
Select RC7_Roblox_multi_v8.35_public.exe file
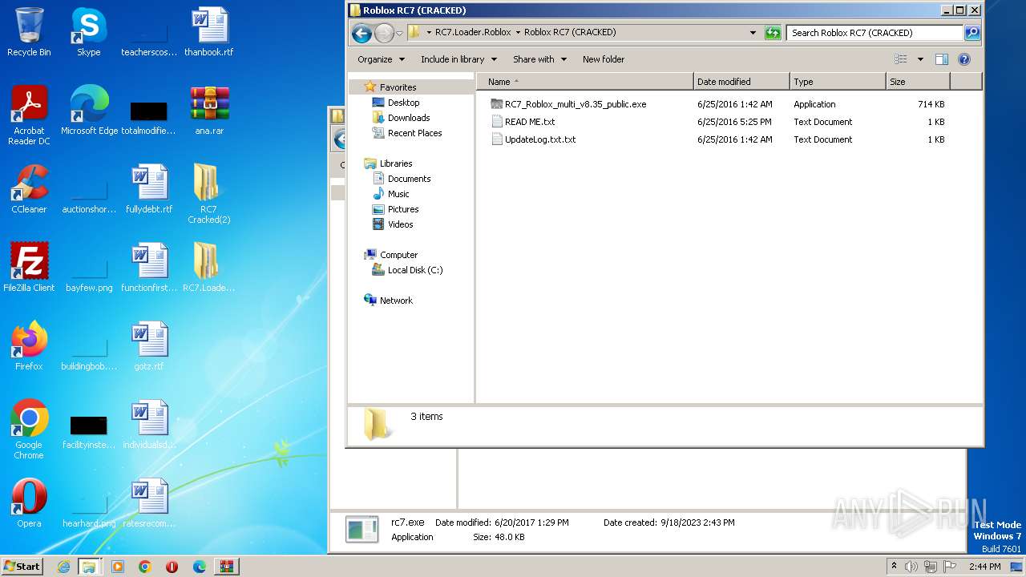pyautogui.click(x=575, y=104)
